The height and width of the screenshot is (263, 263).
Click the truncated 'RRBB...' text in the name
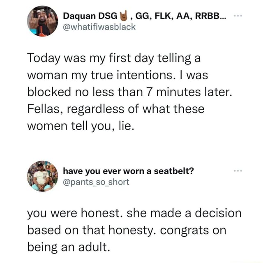[210, 16]
